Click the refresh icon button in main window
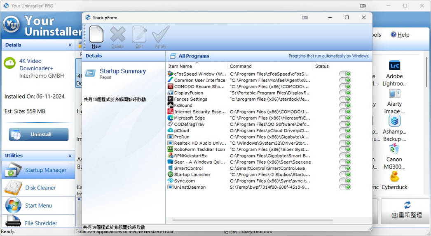431x236 pixels. tap(407, 205)
